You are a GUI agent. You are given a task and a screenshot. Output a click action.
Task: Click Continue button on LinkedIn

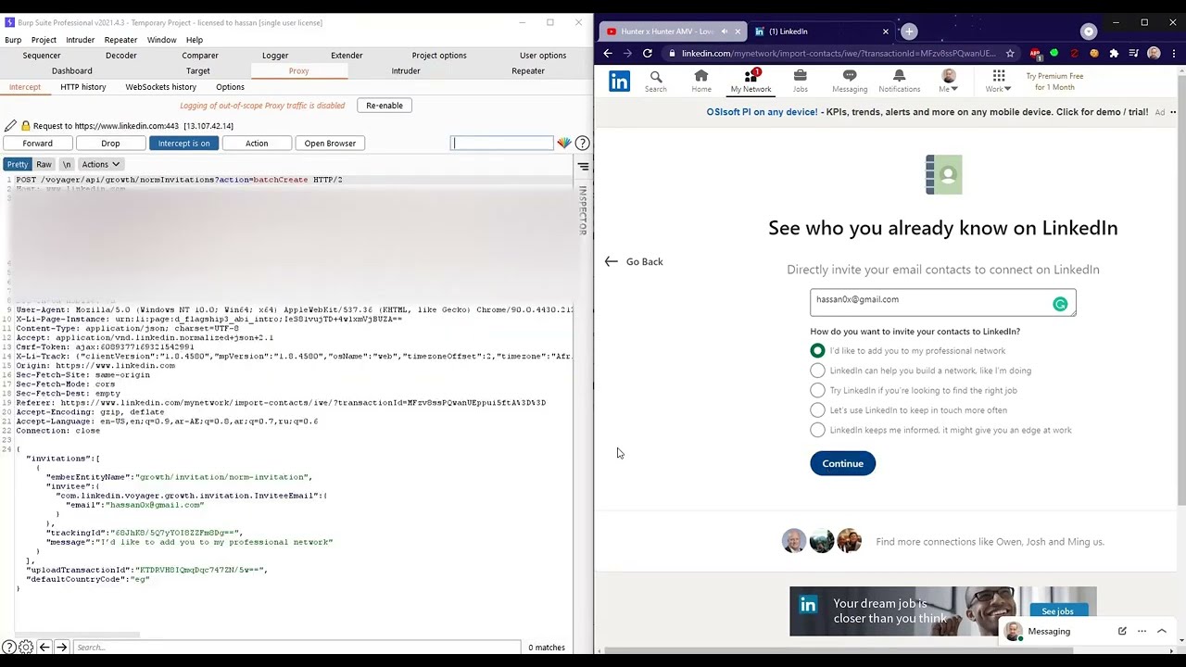tap(842, 463)
